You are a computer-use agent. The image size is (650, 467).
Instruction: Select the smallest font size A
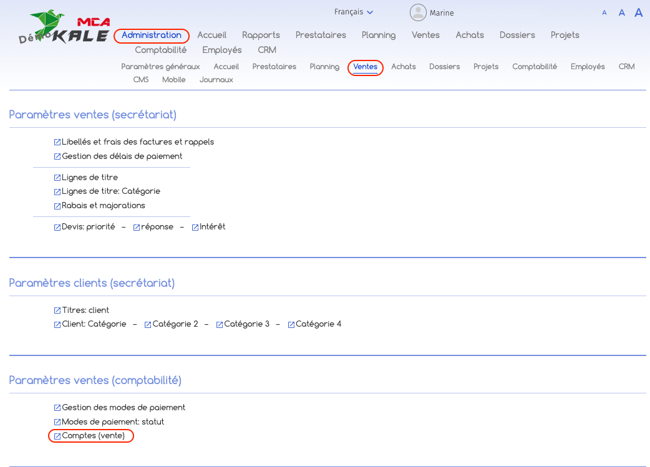pyautogui.click(x=604, y=13)
